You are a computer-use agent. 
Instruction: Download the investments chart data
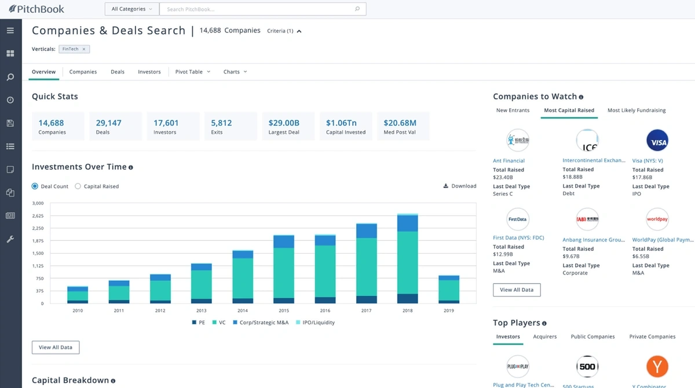coord(460,186)
